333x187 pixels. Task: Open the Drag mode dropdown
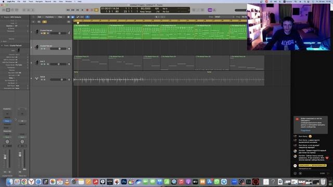tap(245, 17)
